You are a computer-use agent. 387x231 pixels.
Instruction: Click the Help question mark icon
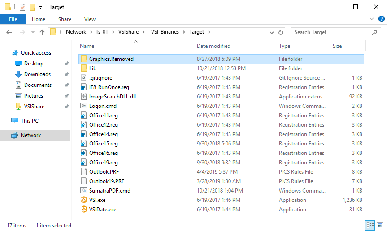click(x=381, y=19)
